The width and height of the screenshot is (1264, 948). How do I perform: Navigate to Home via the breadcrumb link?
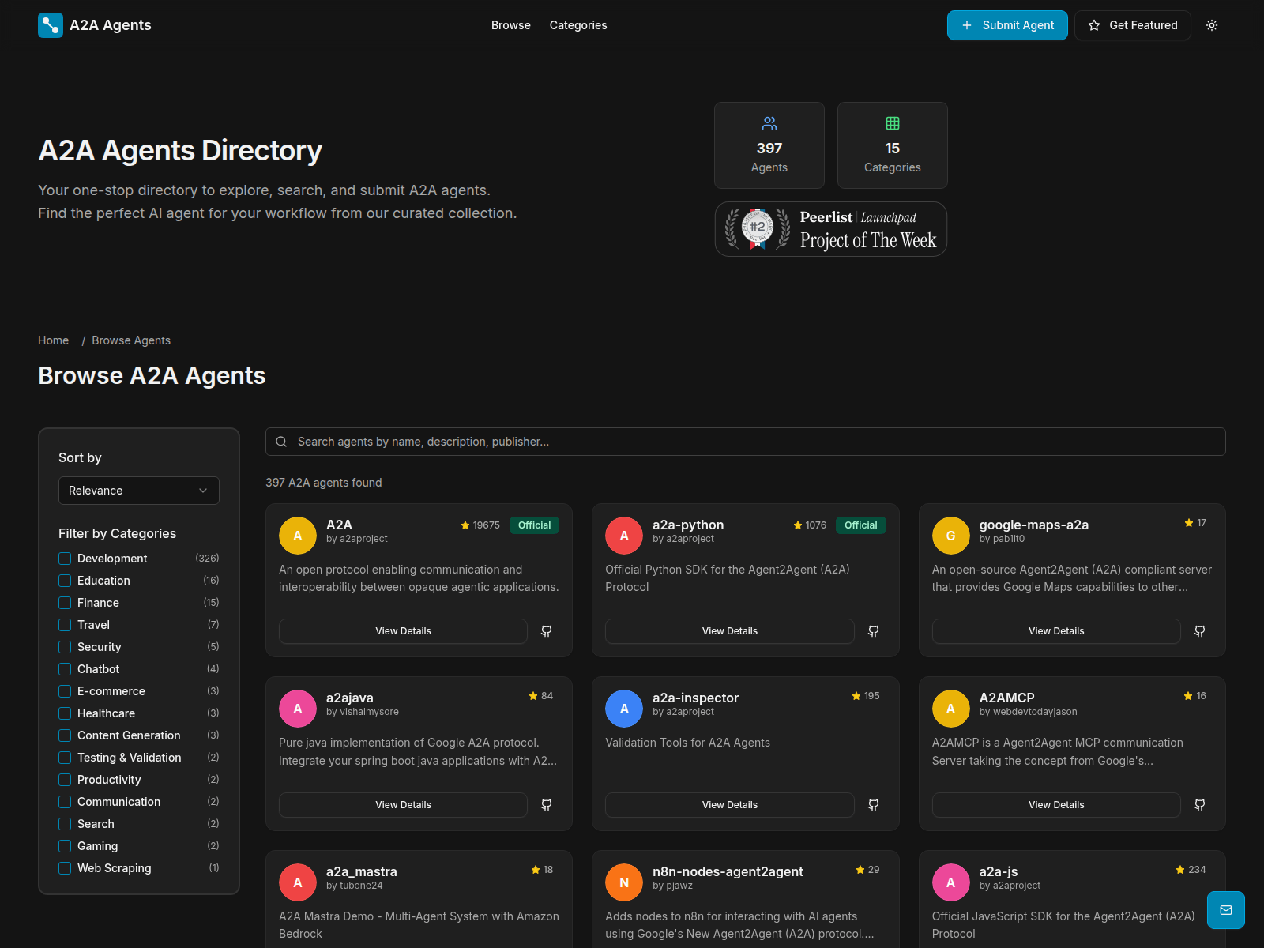[x=53, y=340]
